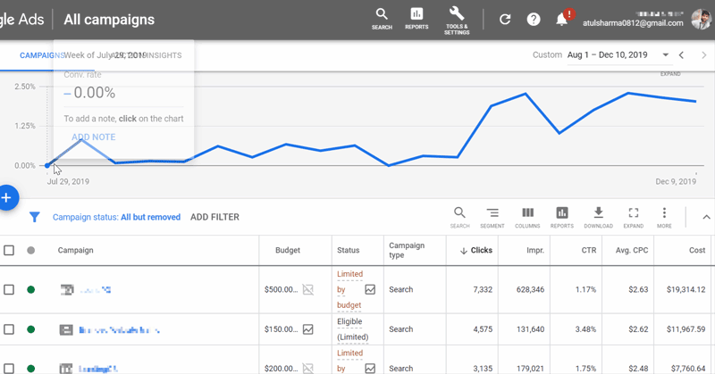Viewport: 715px width, 374px height.
Task: Download the campaign table data
Action: [598, 217]
